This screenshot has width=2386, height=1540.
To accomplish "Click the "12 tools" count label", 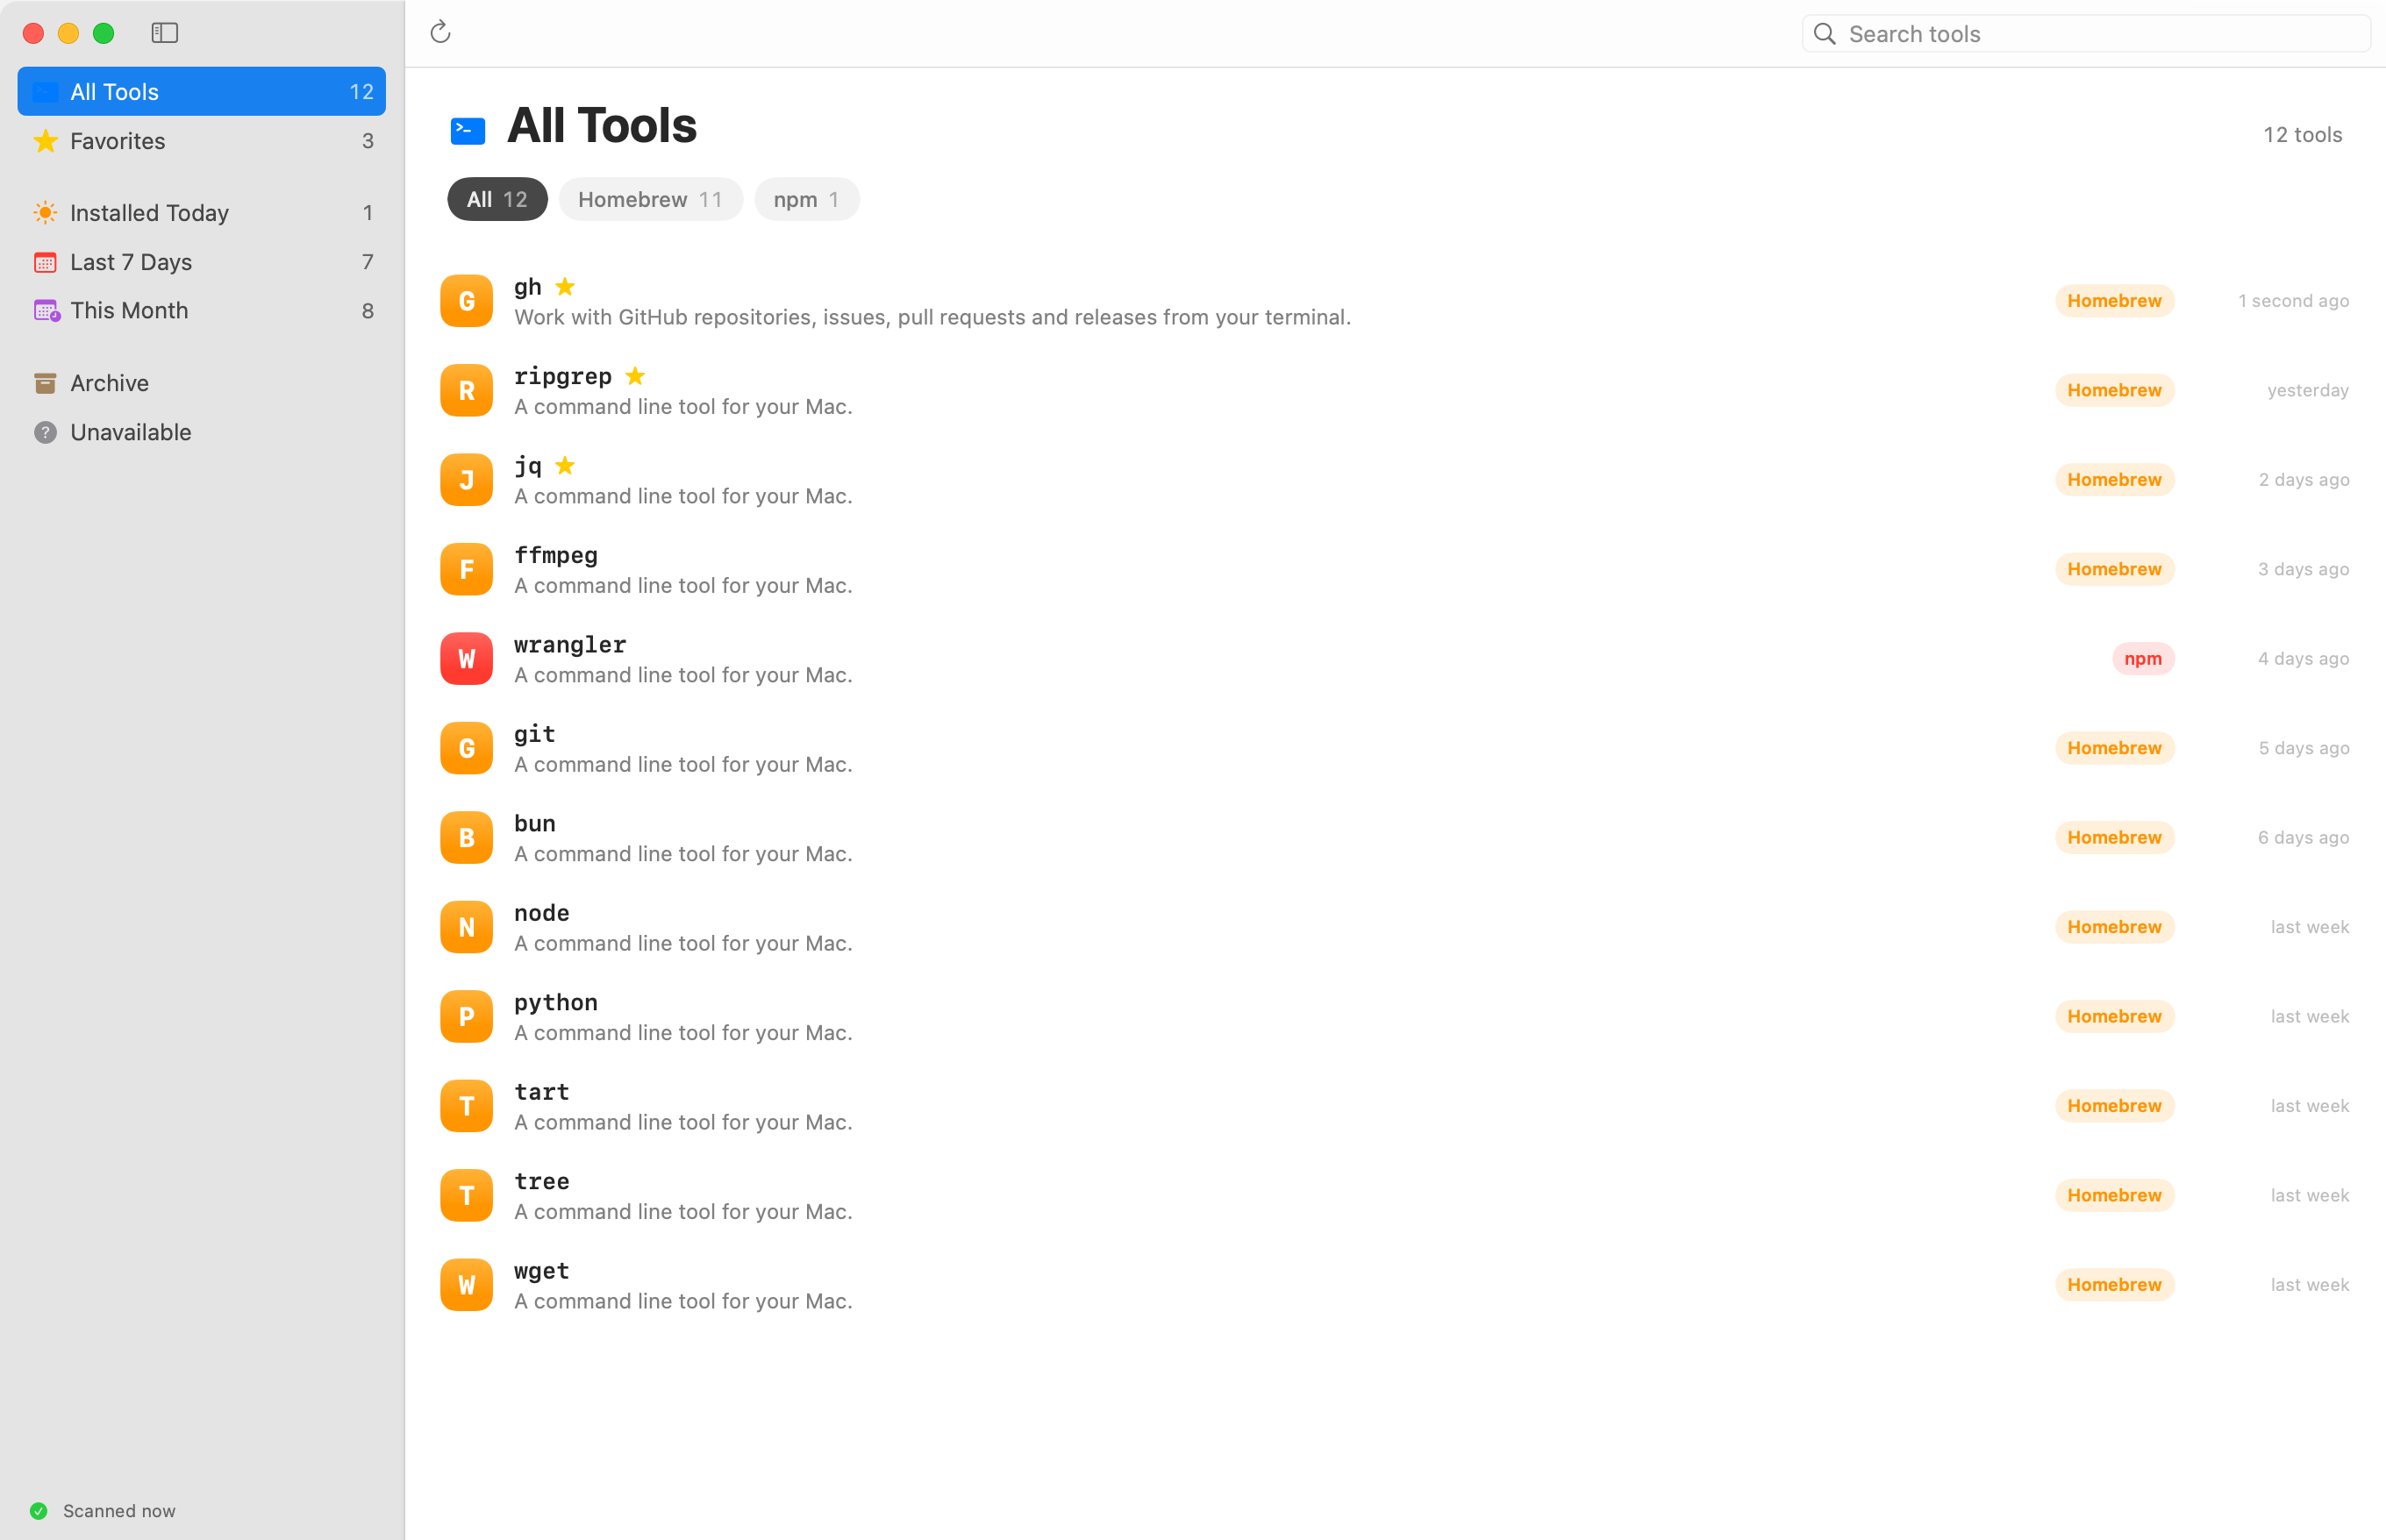I will pyautogui.click(x=2302, y=135).
